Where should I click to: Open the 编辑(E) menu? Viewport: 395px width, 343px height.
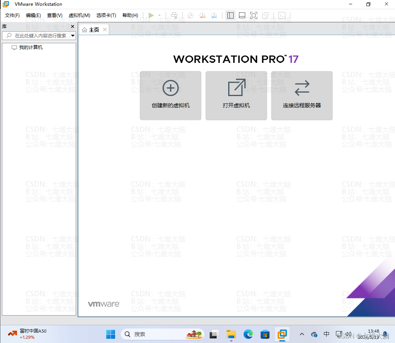[33, 15]
